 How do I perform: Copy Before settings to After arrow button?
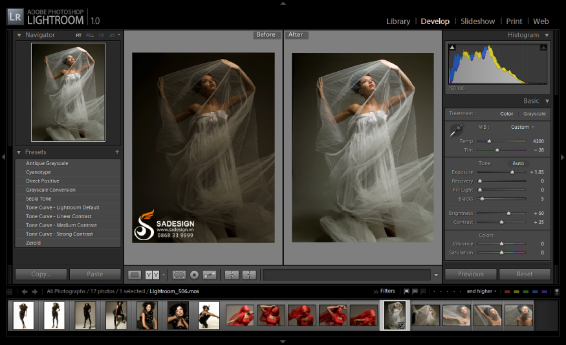point(232,275)
